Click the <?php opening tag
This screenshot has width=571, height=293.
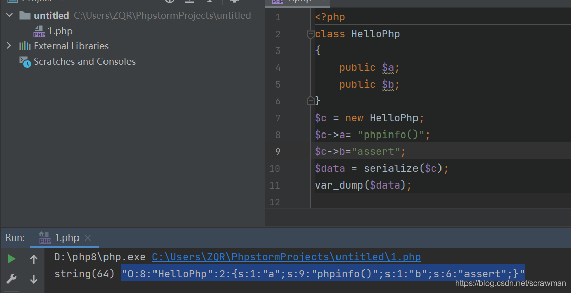pyautogui.click(x=330, y=17)
